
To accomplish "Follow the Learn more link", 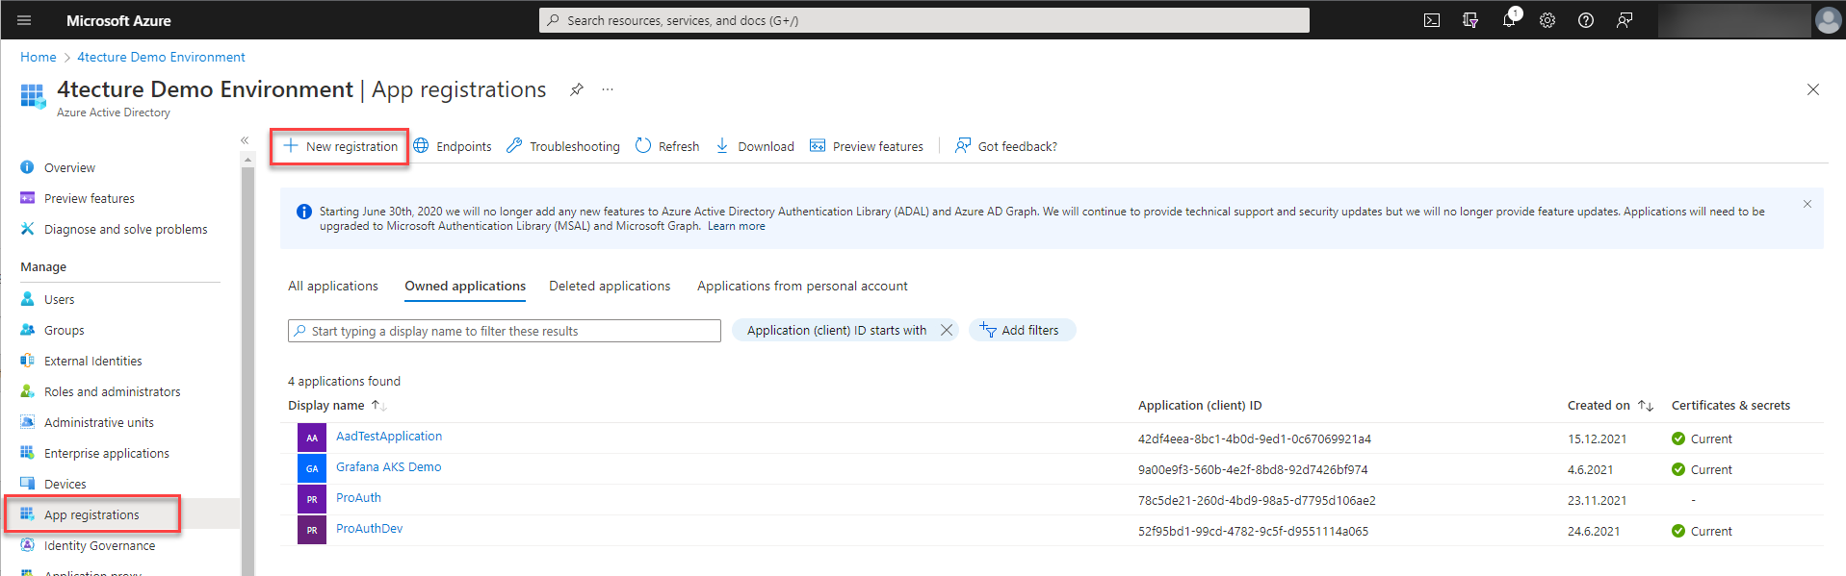I will [737, 227].
